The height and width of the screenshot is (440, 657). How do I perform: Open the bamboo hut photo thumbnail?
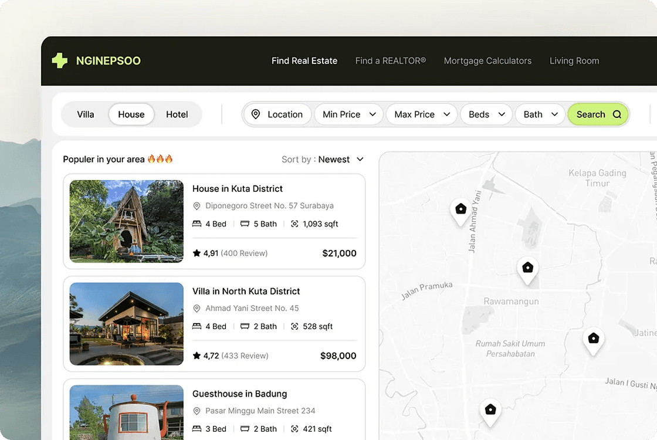(127, 221)
